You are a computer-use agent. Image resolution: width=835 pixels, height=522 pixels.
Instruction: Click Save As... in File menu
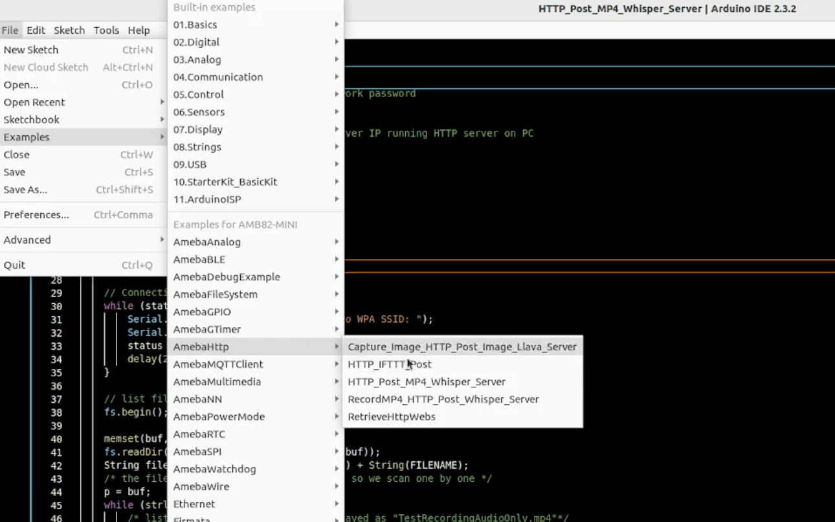pyautogui.click(x=25, y=190)
